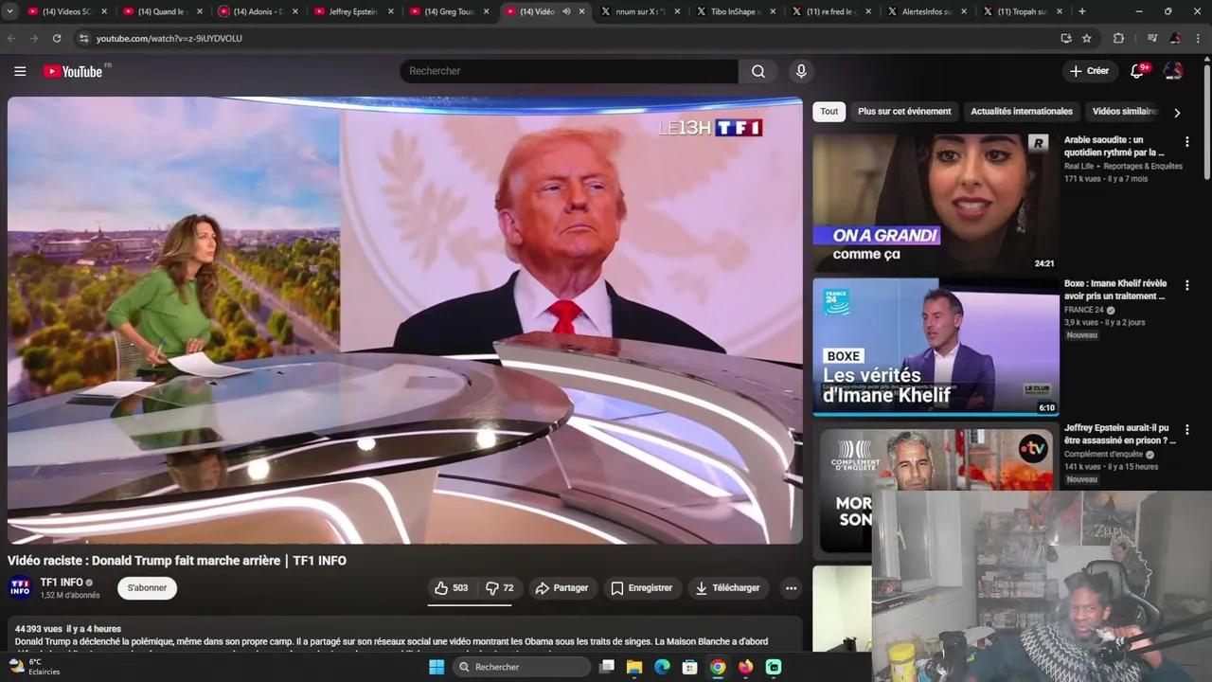
Task: Go to YouTube home via the logo
Action: pos(73,71)
